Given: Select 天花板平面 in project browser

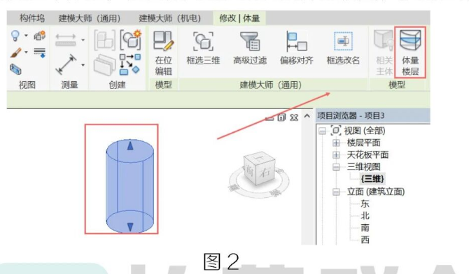Looking at the screenshot, I should (x=367, y=154).
